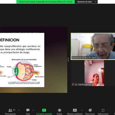Select Lic. Sandra video thumbnail
This screenshot has width=115, height=115.
pos(94,73)
